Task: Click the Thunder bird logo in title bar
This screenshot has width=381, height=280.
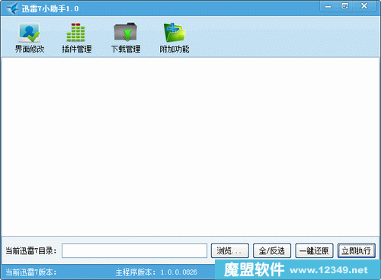Action: 12,8
